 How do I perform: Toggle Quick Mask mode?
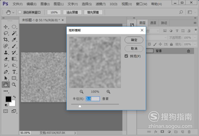click(5, 111)
